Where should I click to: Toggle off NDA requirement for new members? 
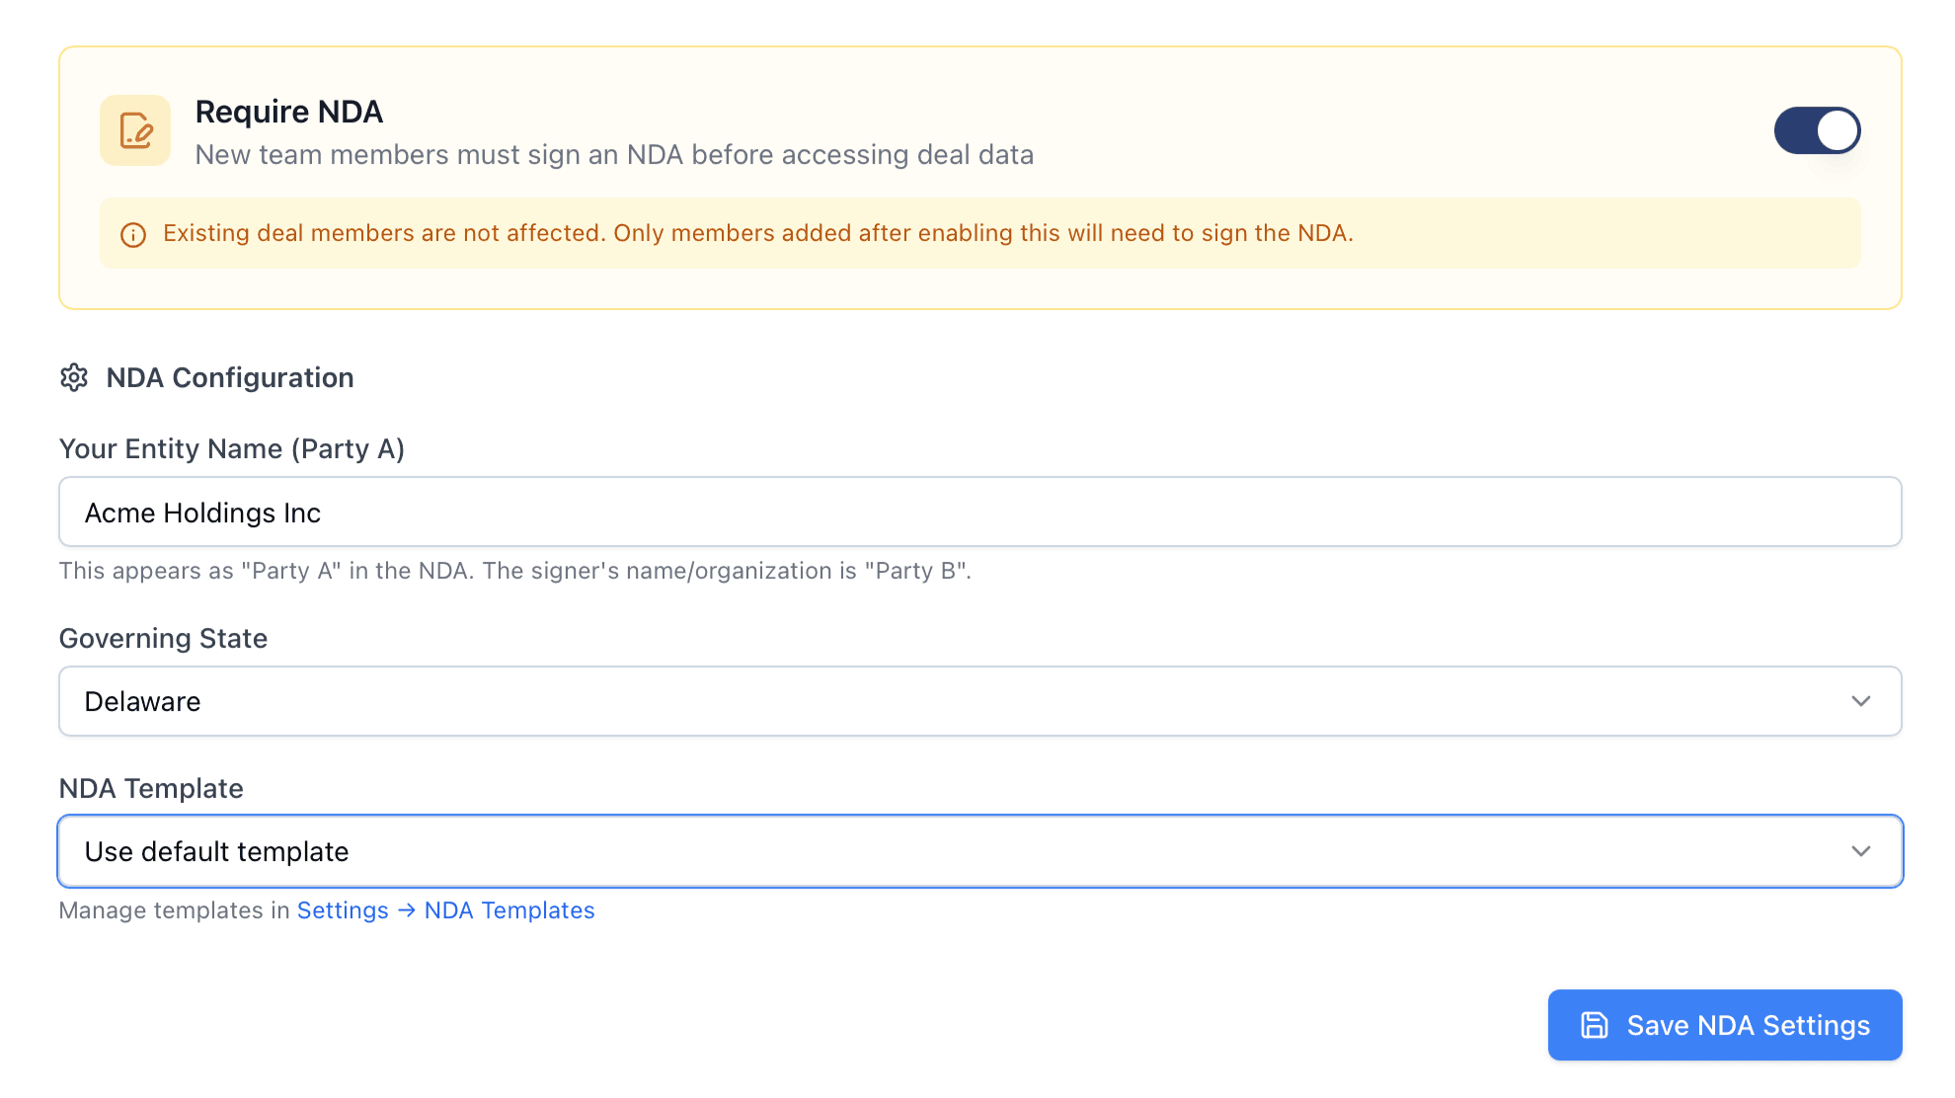(1818, 129)
